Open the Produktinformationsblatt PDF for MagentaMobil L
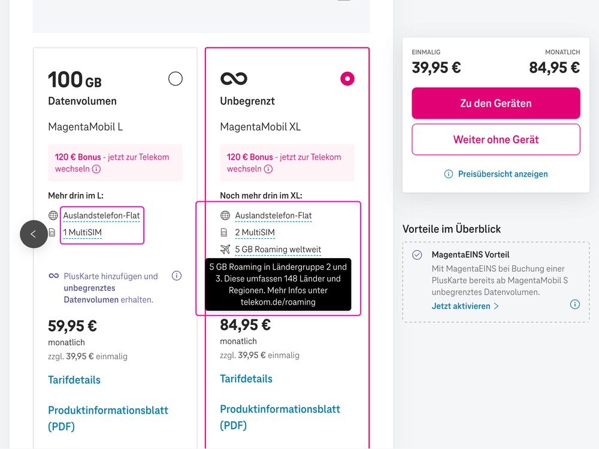The image size is (599, 449). (108, 418)
